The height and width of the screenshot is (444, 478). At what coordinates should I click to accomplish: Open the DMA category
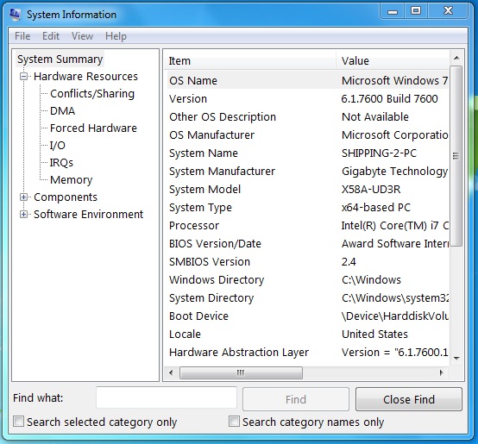(62, 111)
